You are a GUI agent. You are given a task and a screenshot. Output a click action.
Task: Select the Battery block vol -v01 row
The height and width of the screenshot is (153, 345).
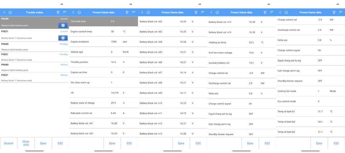pyautogui.click(x=103, y=123)
